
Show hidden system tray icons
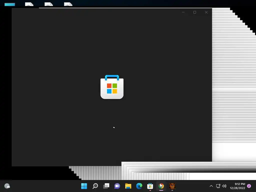[211, 186]
